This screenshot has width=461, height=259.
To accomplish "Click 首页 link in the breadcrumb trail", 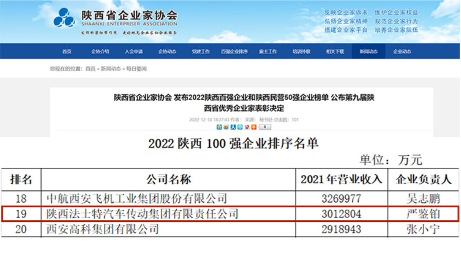I will click(x=90, y=69).
